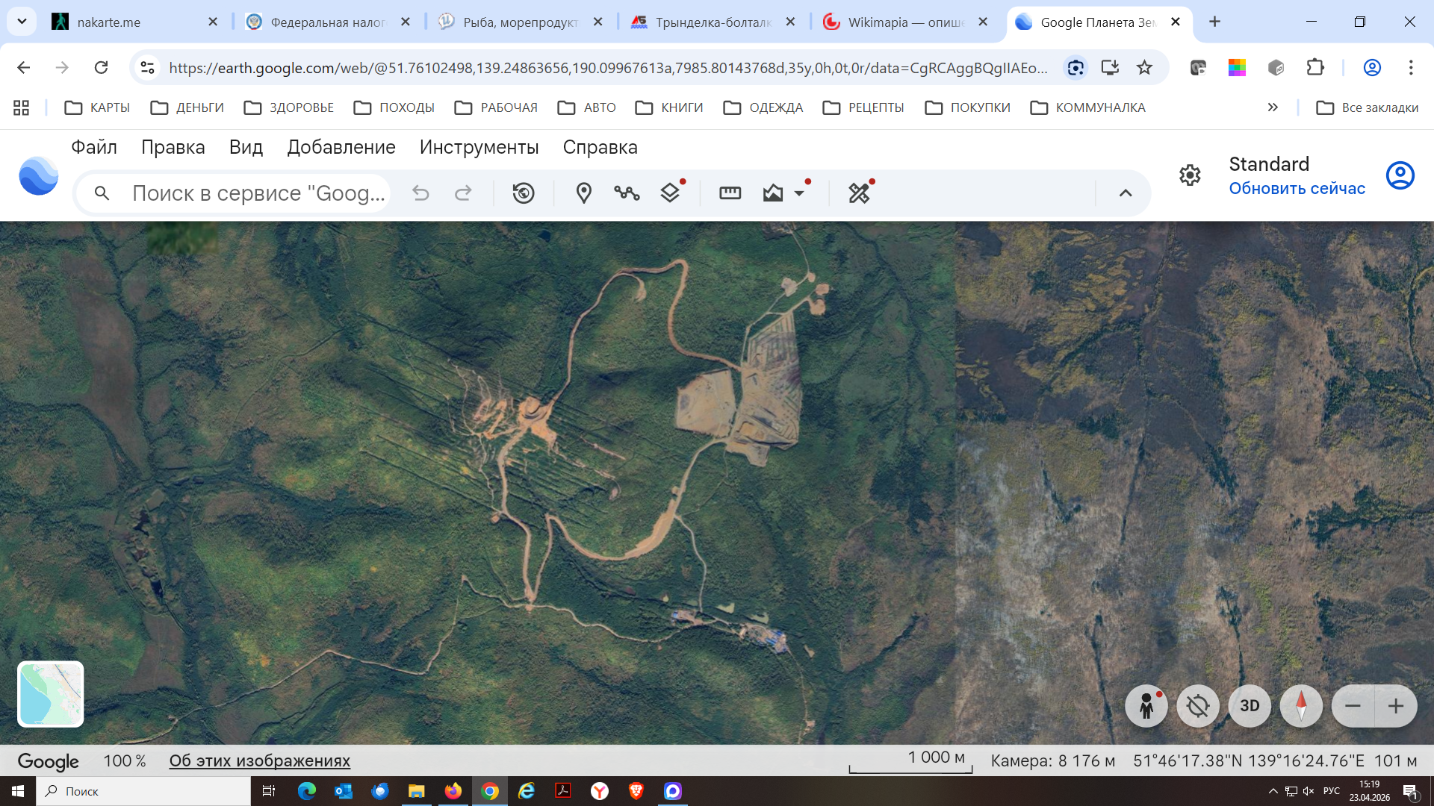
Task: Open Об этих изображениях link
Action: (x=259, y=760)
